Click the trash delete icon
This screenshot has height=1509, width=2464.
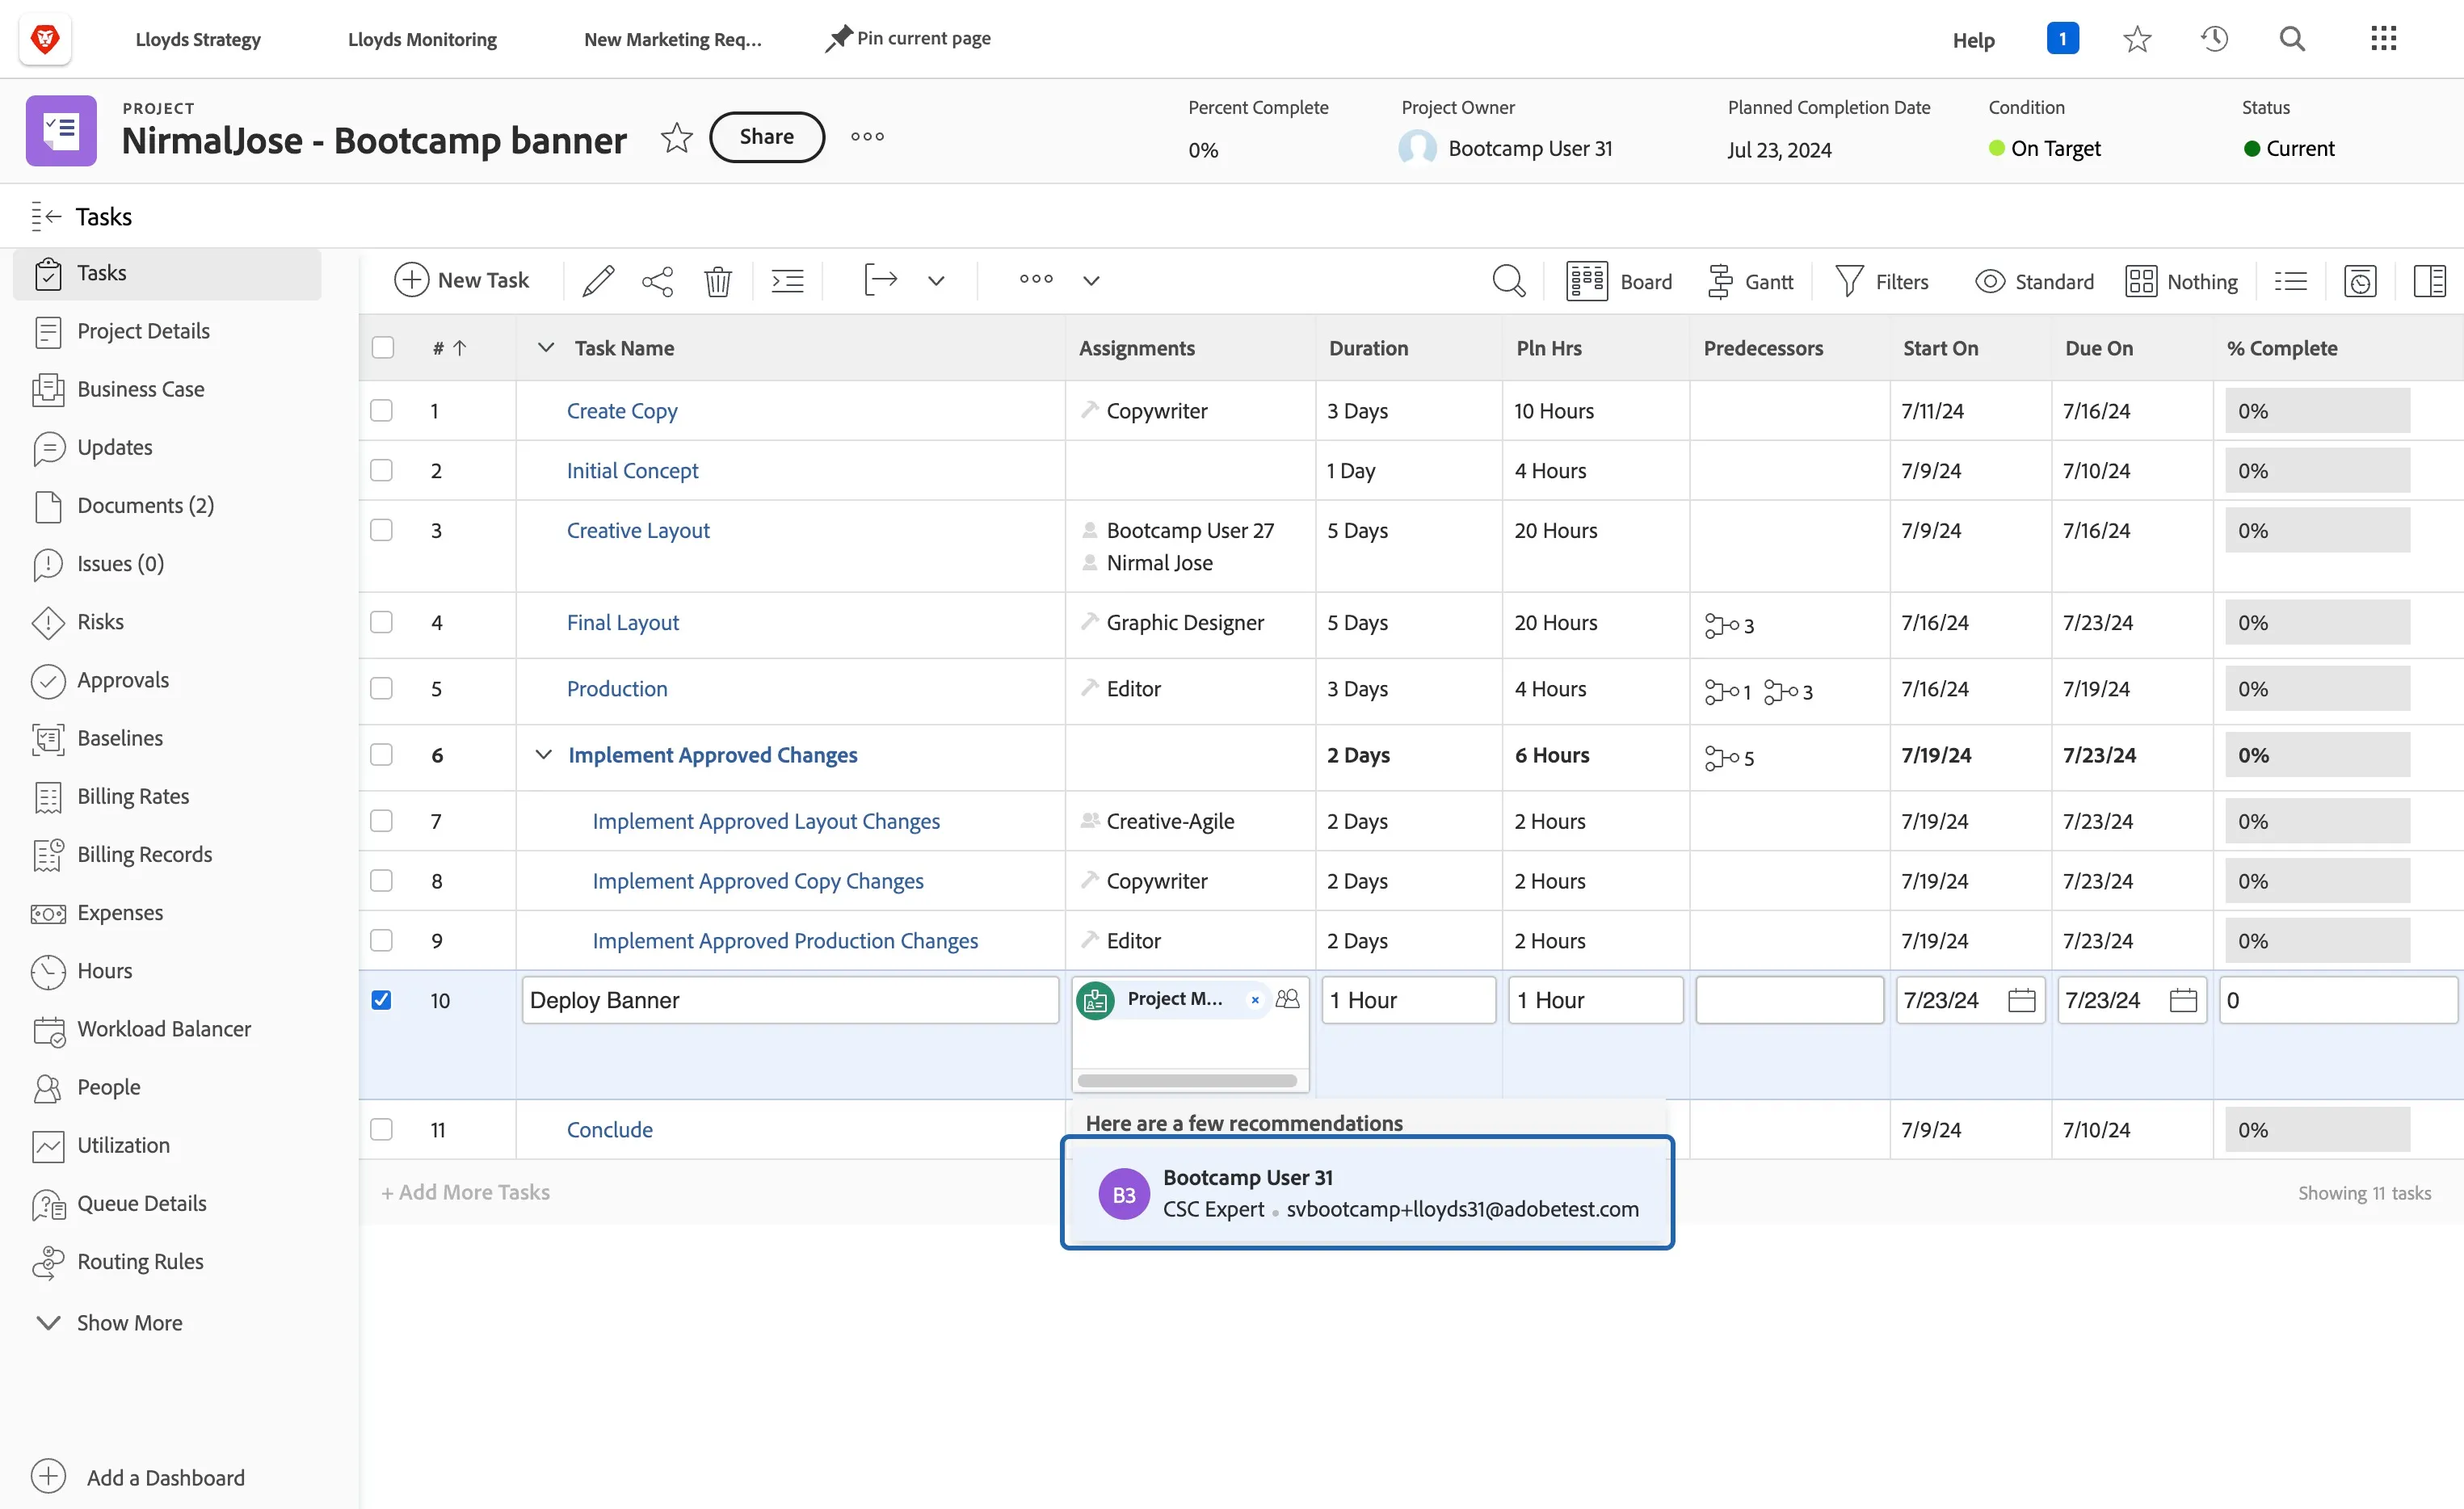click(717, 281)
